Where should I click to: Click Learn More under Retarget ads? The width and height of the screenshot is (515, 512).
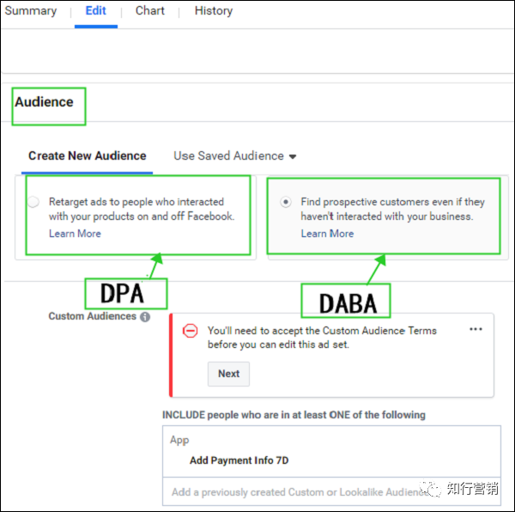click(75, 234)
